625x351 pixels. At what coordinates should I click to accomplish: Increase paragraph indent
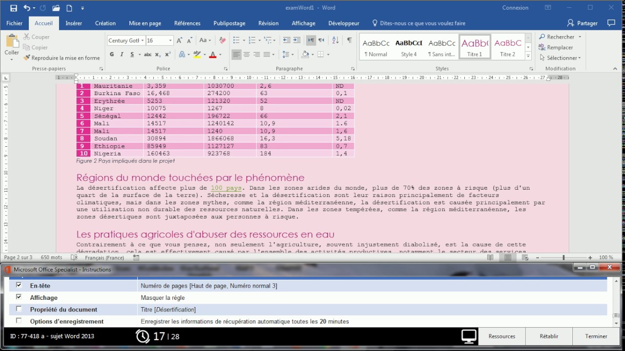[297, 40]
